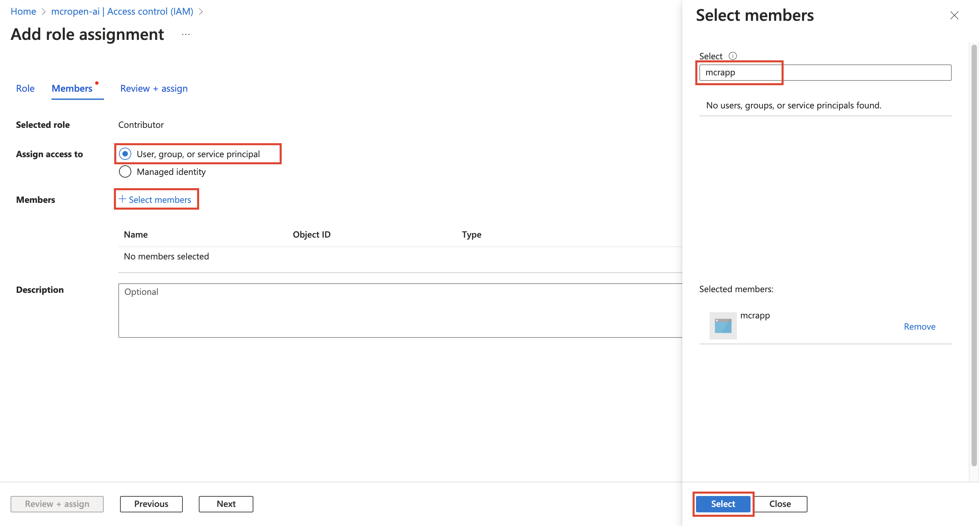Screen dimensions: 979x526
Task: Click the panel's vertical scrollbar
Action: [974, 255]
